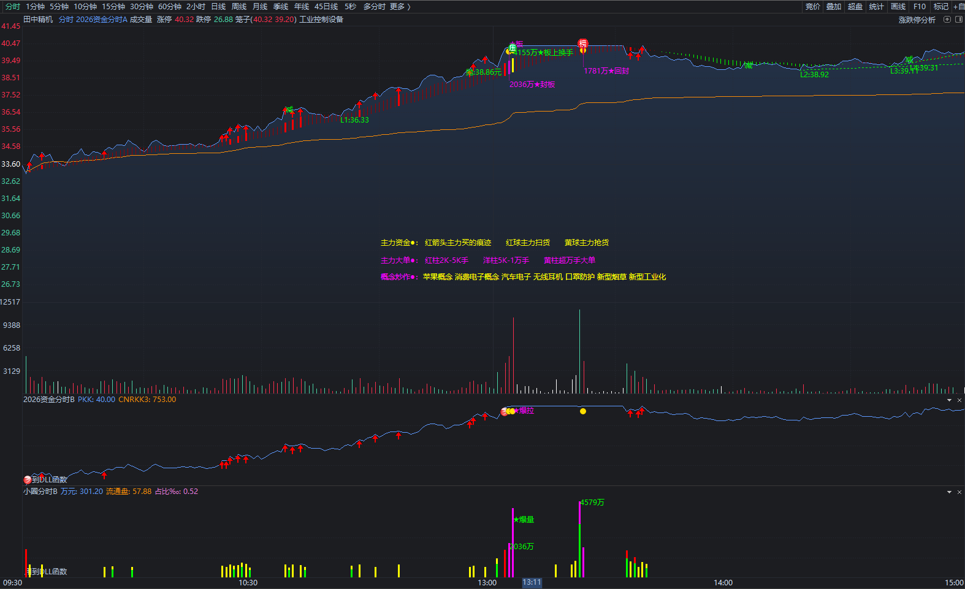This screenshot has width=965, height=589.
Task: Click the 标记 mark button
Action: (941, 7)
